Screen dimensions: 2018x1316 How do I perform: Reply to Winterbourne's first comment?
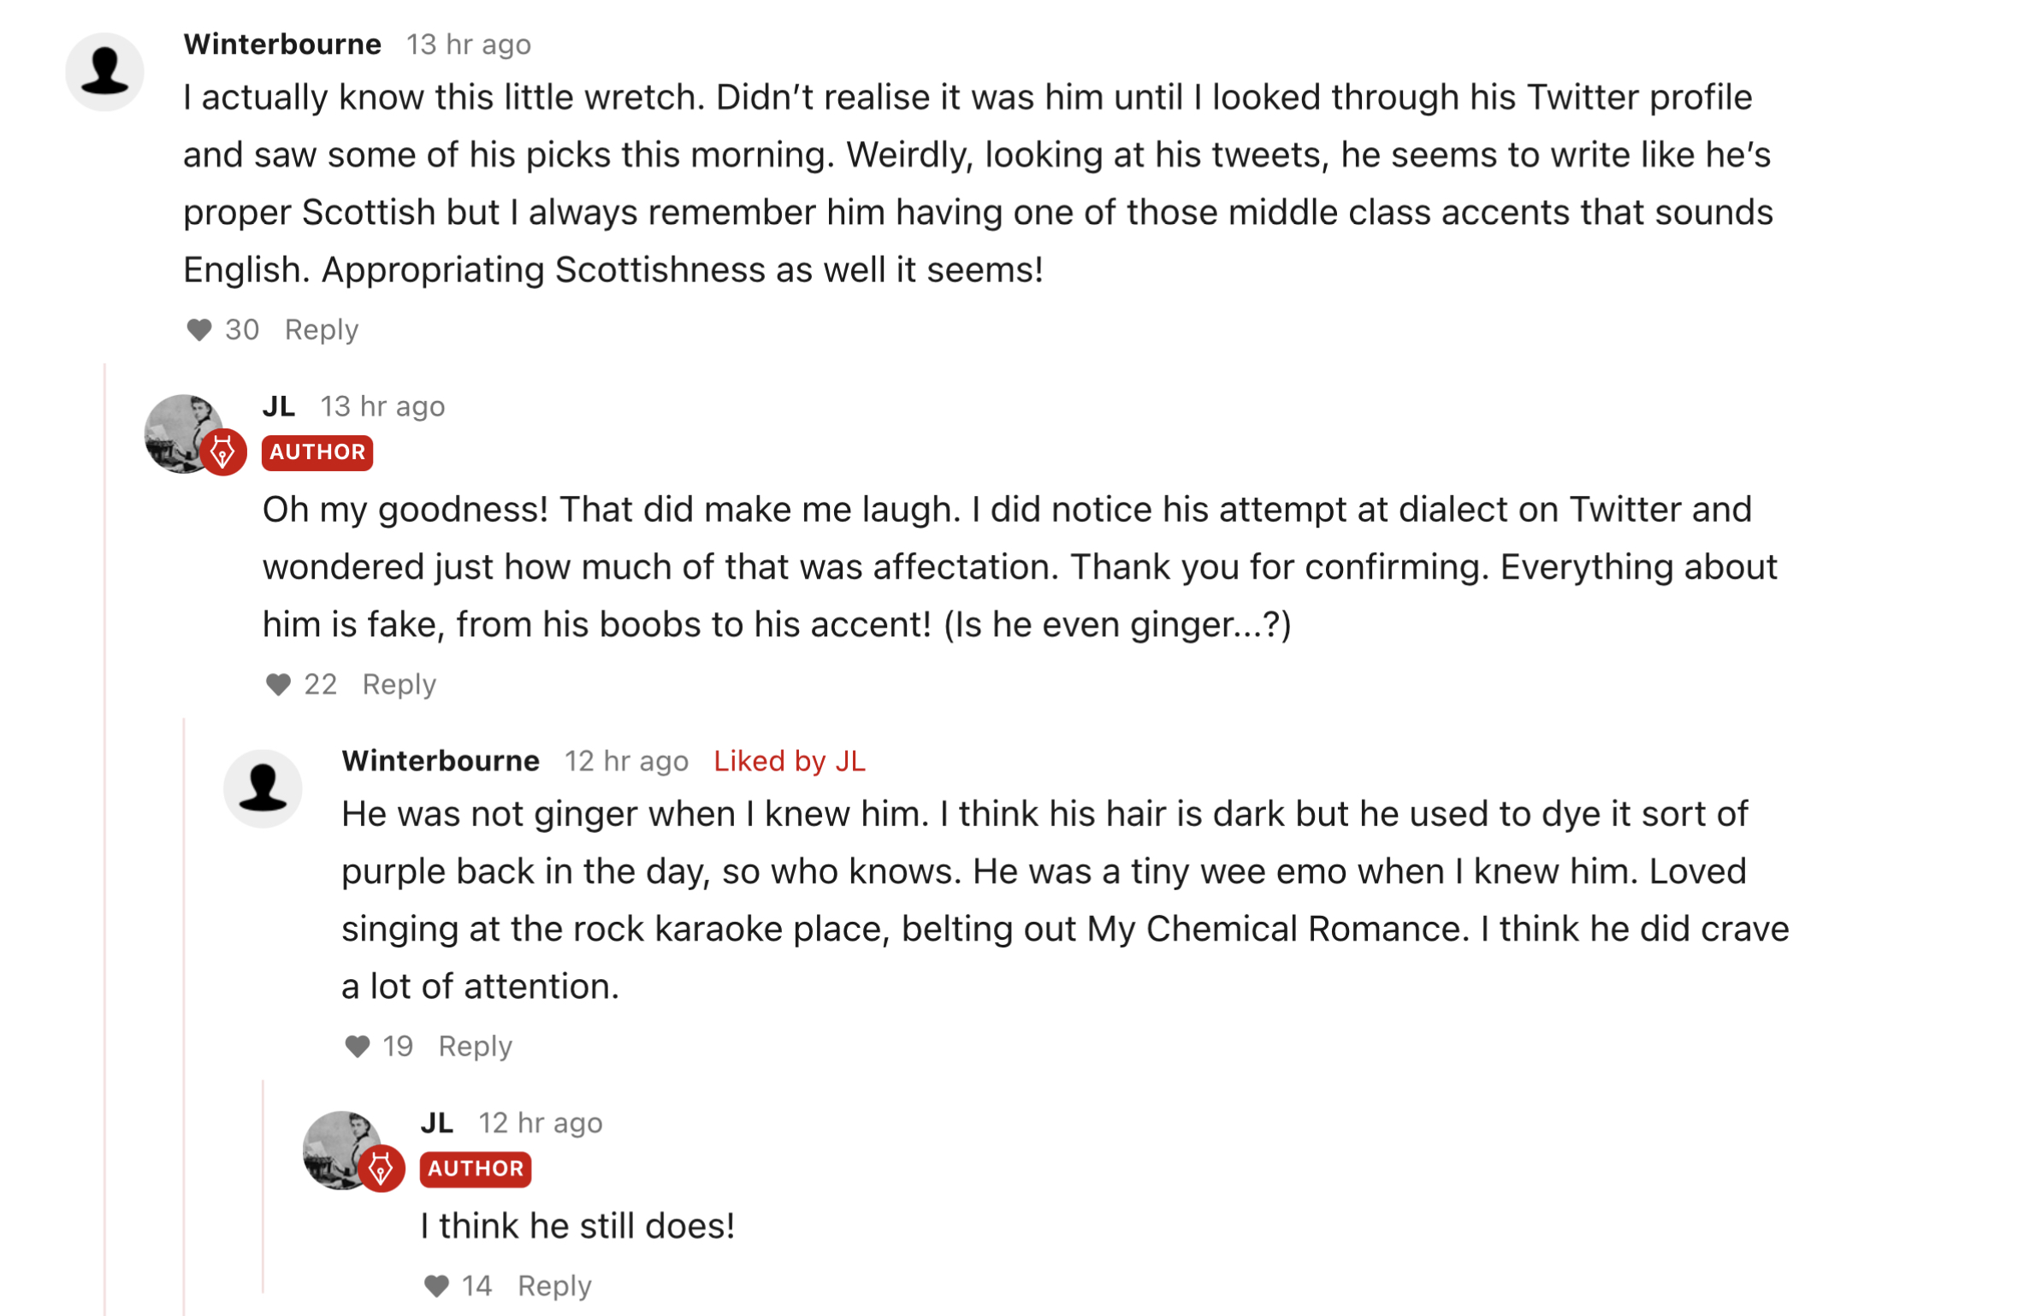(322, 330)
